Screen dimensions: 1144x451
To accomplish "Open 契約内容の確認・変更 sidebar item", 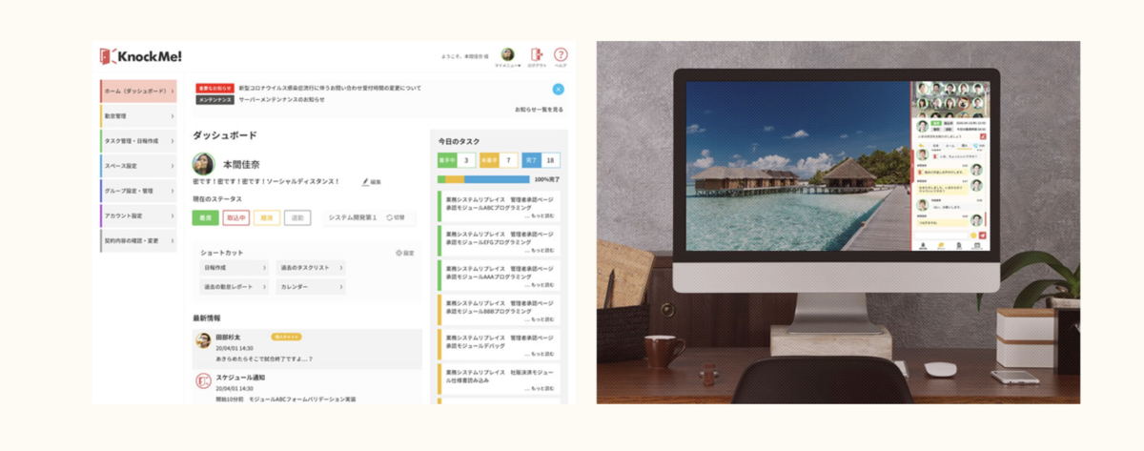I will click(x=138, y=240).
